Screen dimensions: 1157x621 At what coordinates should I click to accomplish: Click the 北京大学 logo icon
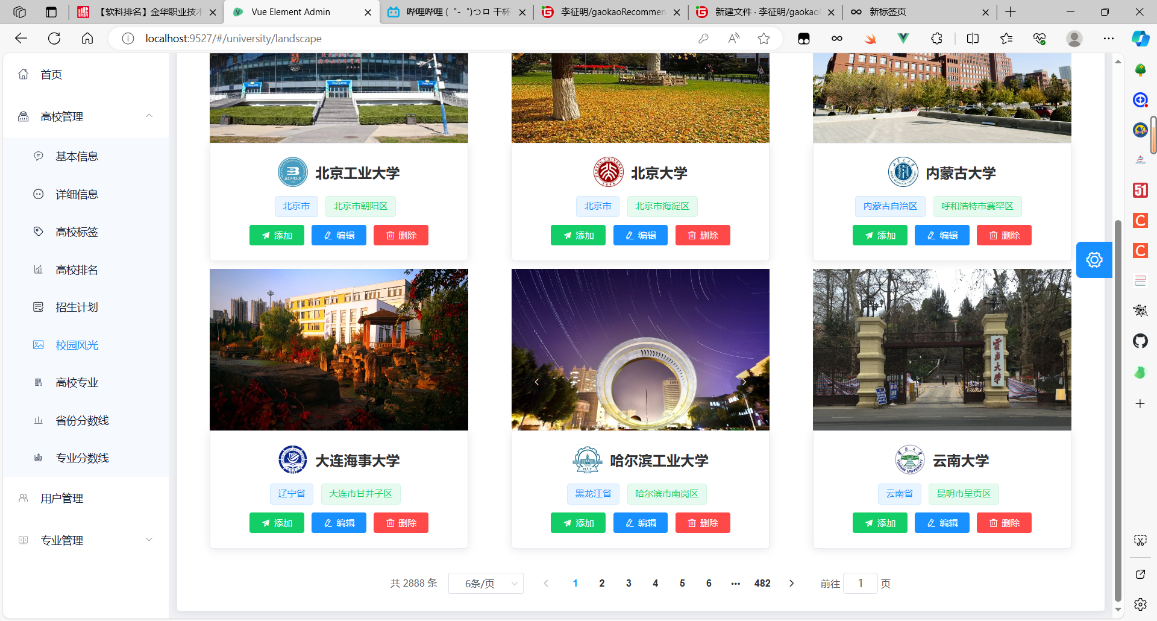pos(609,172)
